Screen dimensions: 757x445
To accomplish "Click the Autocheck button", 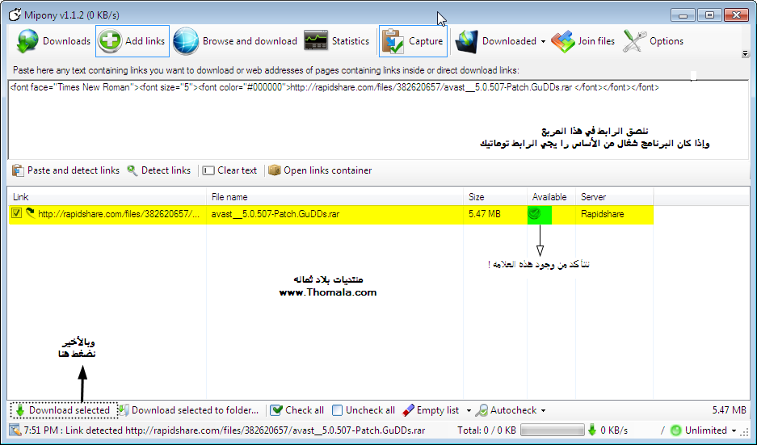I will coord(506,410).
